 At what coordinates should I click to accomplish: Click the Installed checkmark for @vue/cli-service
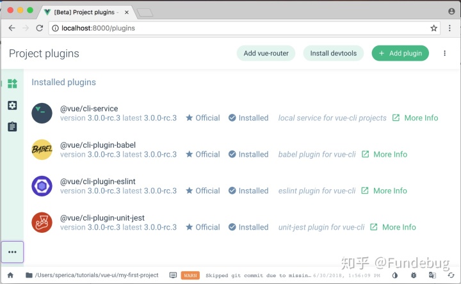[x=232, y=118]
